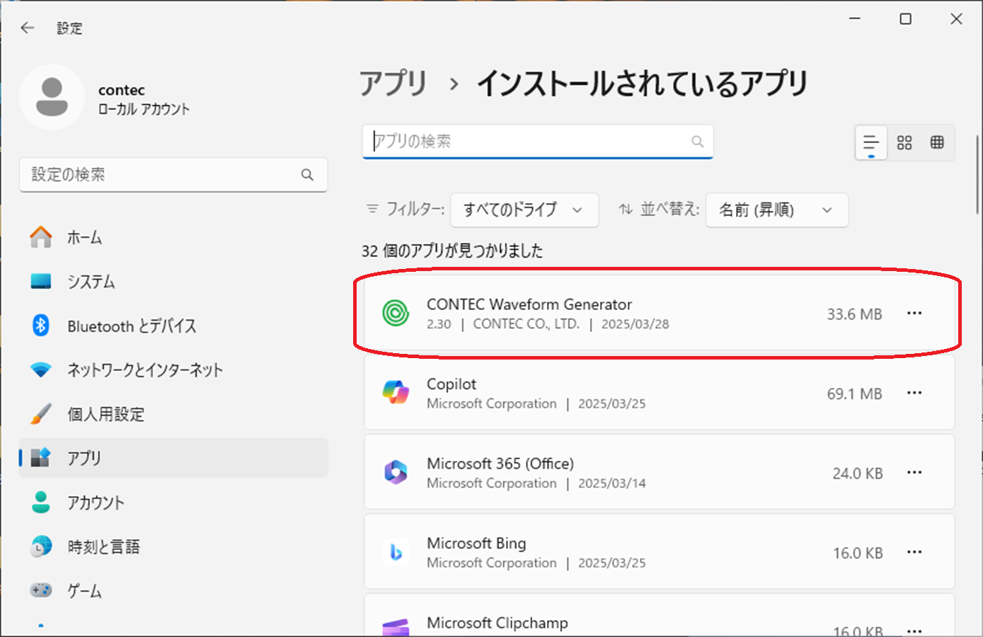Select the CONTEC Waveform Generator app name

coord(529,304)
